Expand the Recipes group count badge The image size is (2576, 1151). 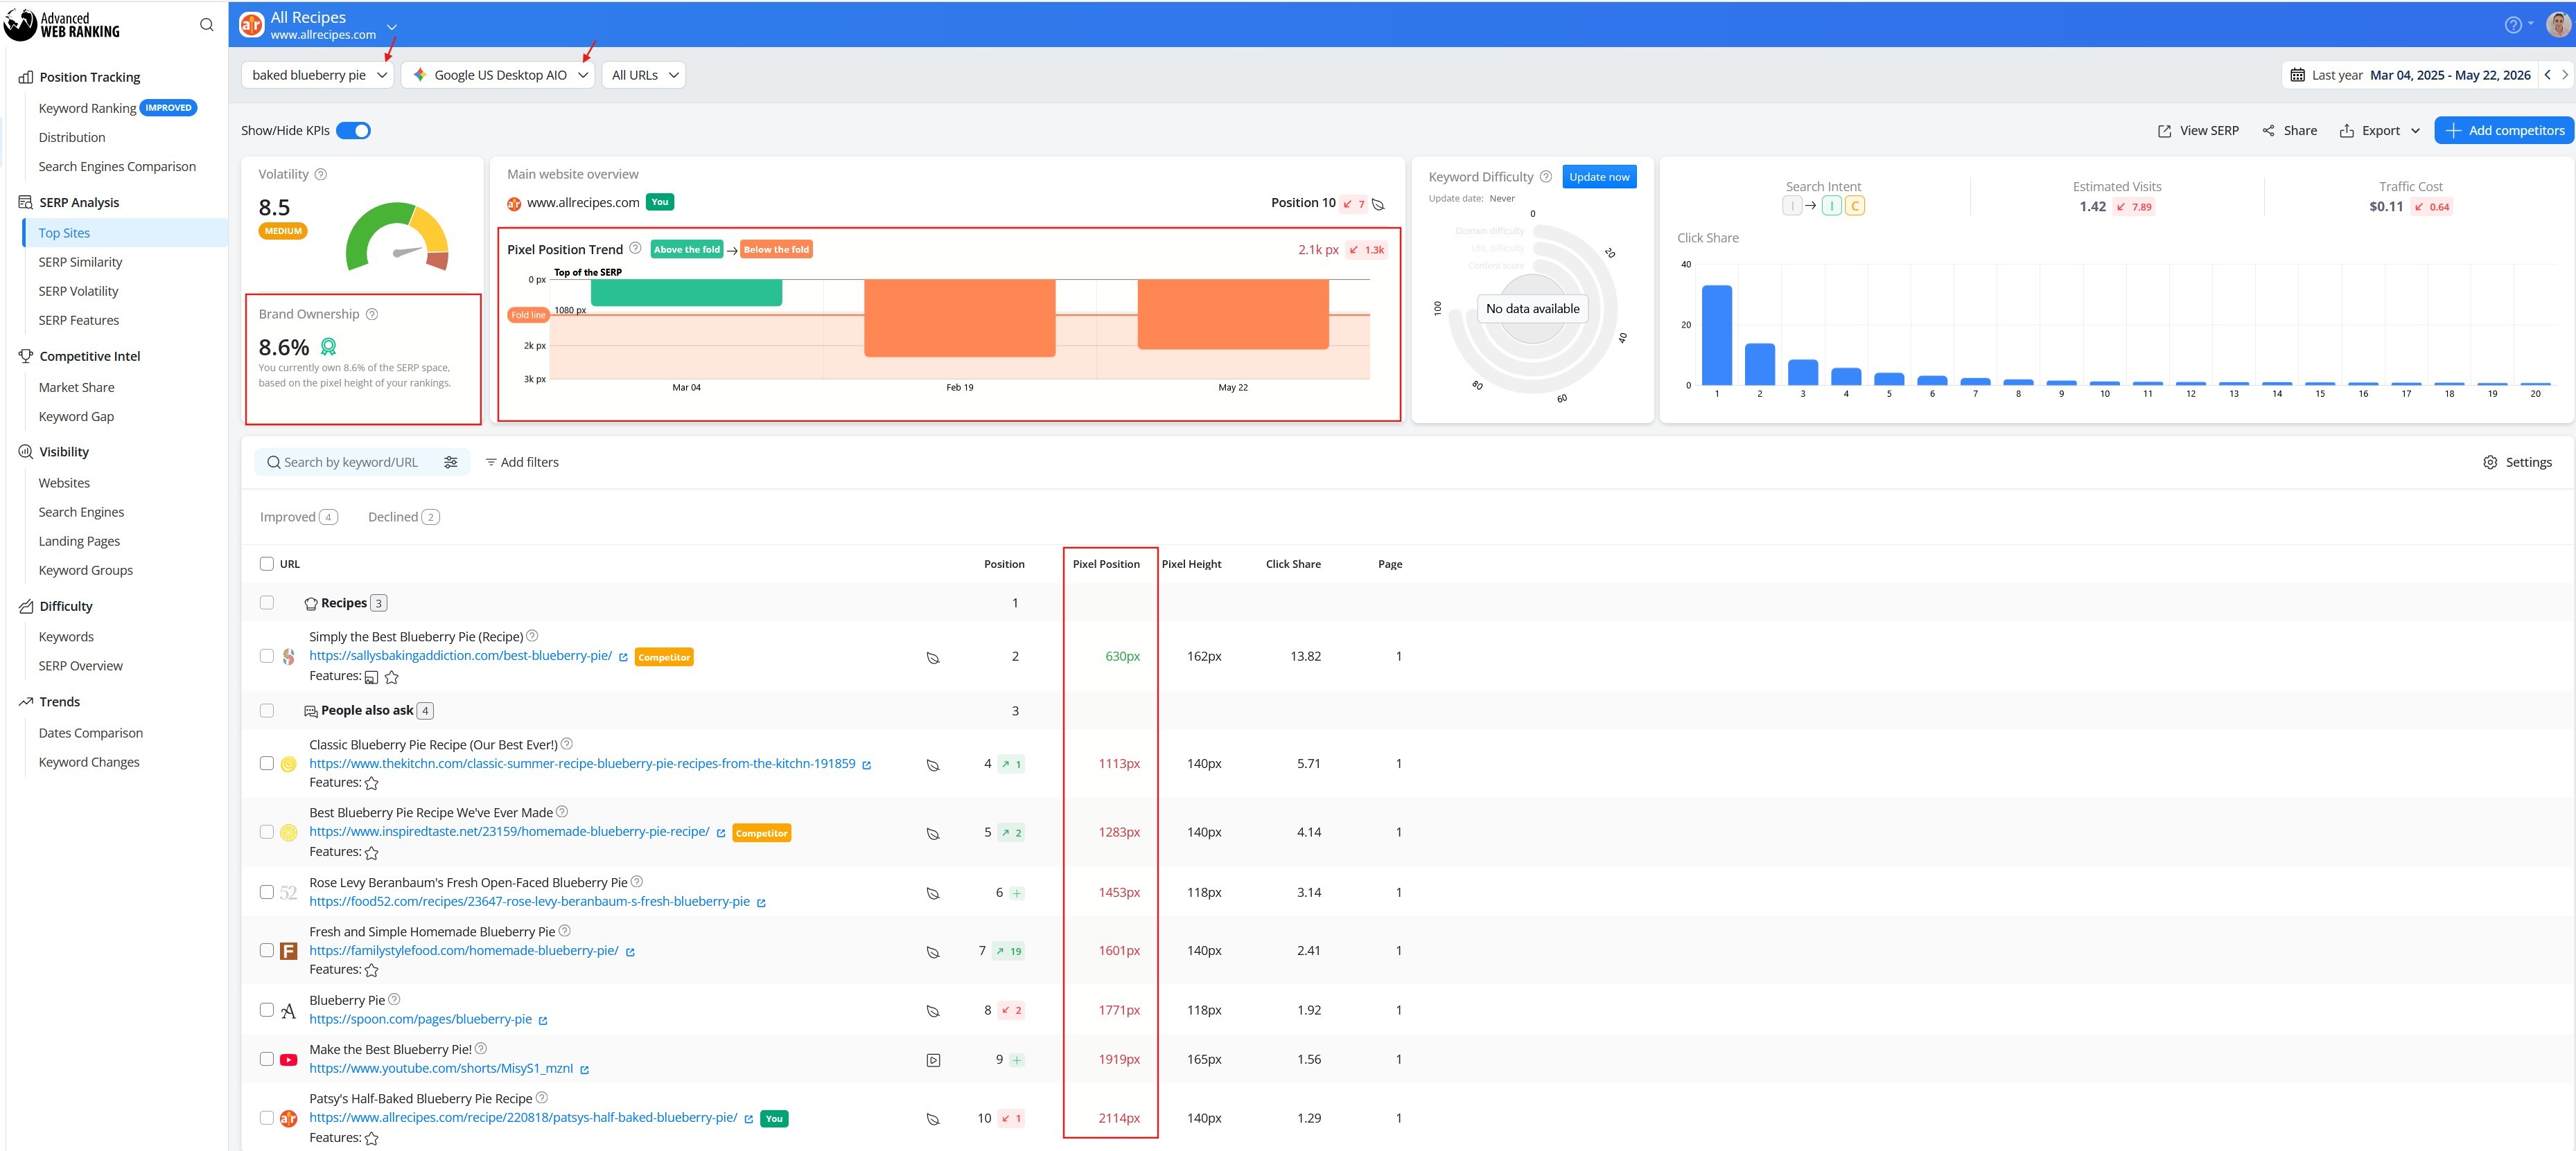[378, 603]
